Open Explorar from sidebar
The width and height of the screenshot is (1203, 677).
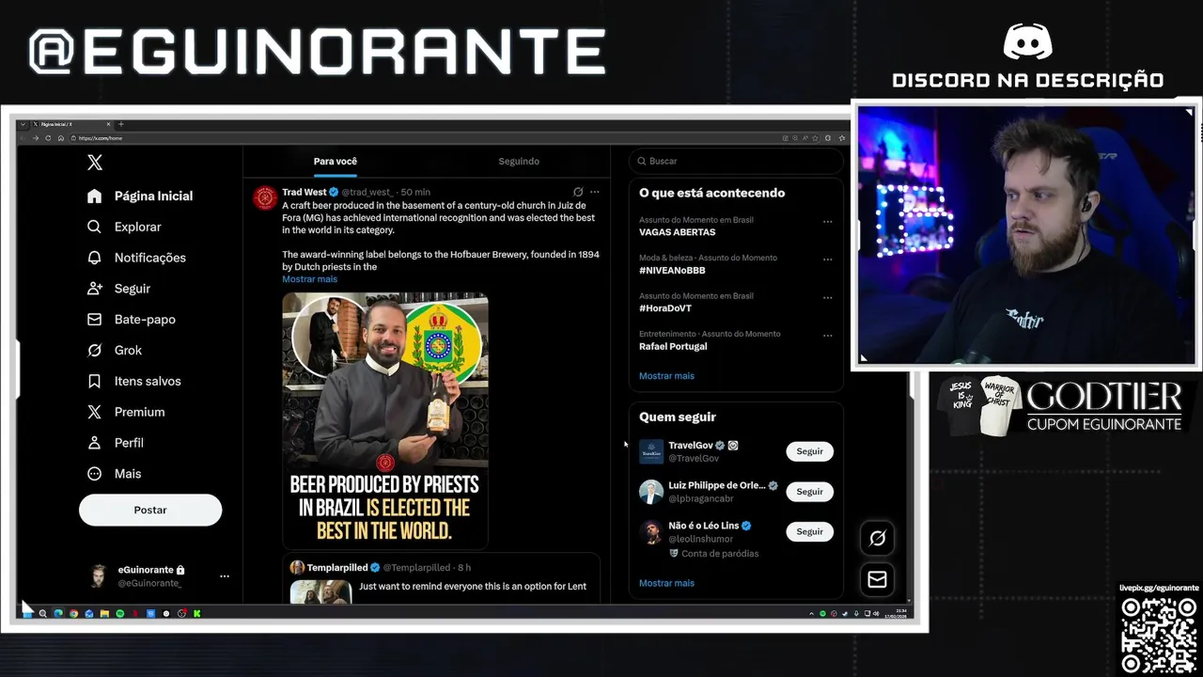tap(124, 227)
